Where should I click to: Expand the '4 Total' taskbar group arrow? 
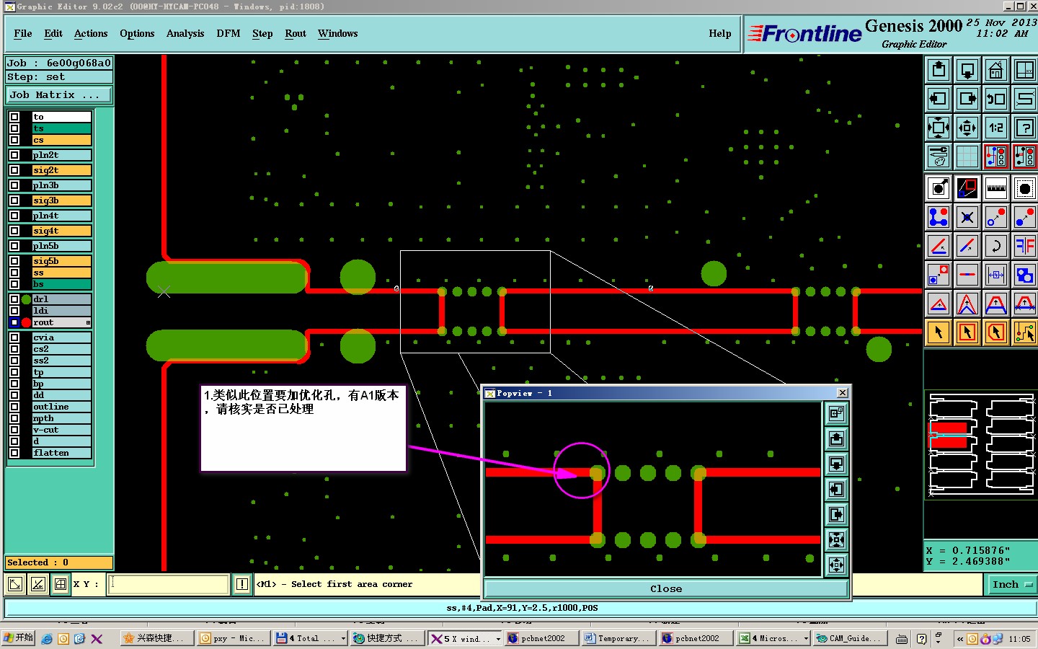pyautogui.click(x=343, y=639)
